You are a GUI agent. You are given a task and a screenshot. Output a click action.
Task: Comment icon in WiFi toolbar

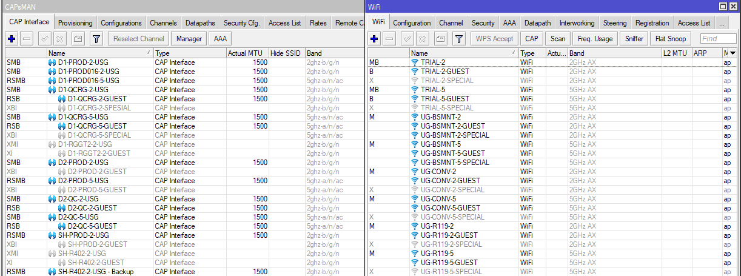tap(441, 39)
